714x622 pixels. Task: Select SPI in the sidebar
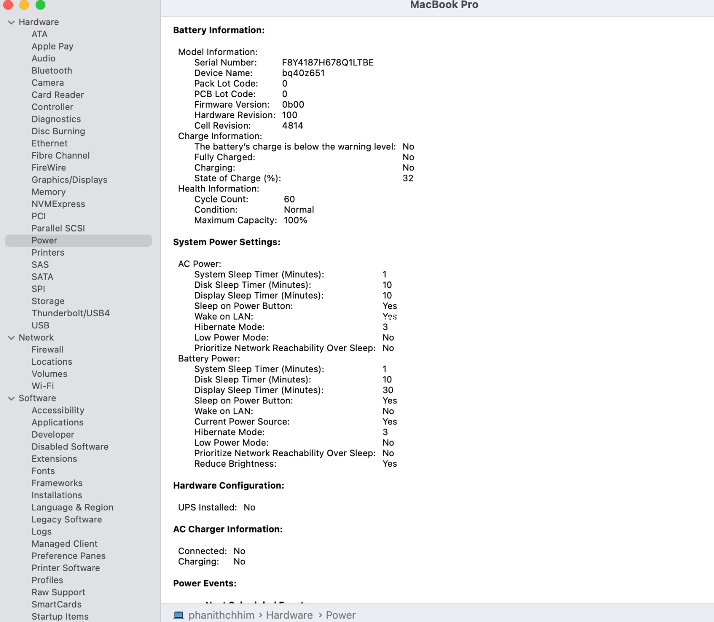(38, 289)
